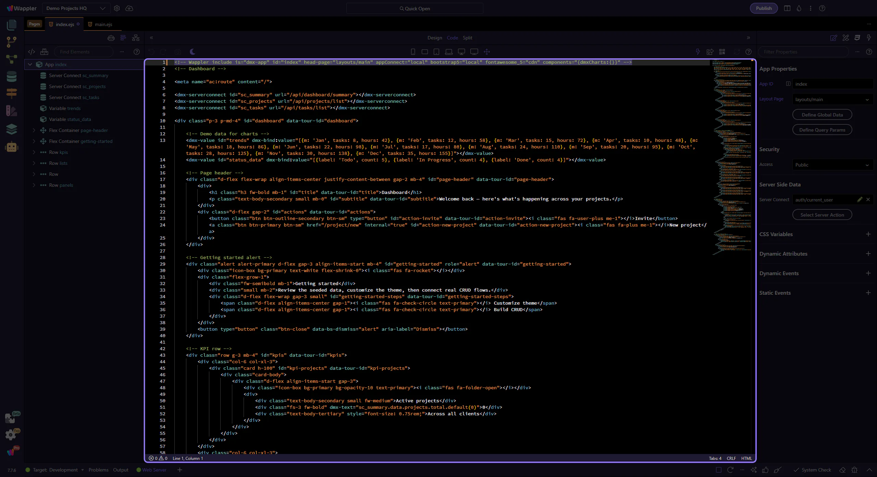
Task: Expand the Row kpis tree node
Action: (34, 152)
